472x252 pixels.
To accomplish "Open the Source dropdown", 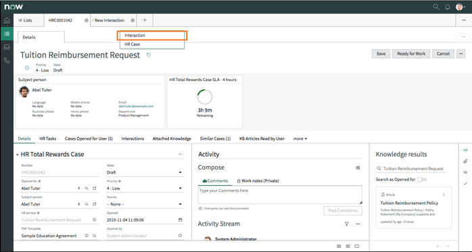I will pos(145,204).
